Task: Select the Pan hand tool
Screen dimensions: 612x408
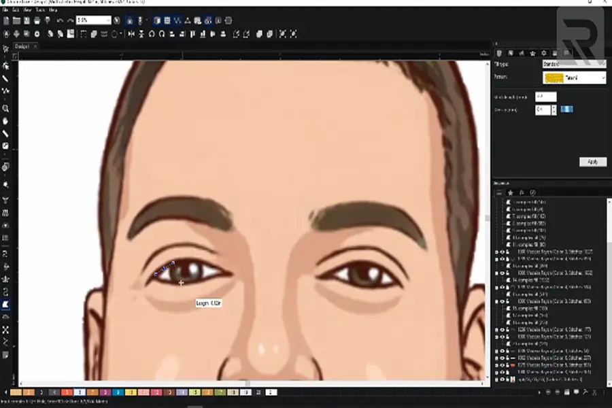Action: tap(5, 122)
